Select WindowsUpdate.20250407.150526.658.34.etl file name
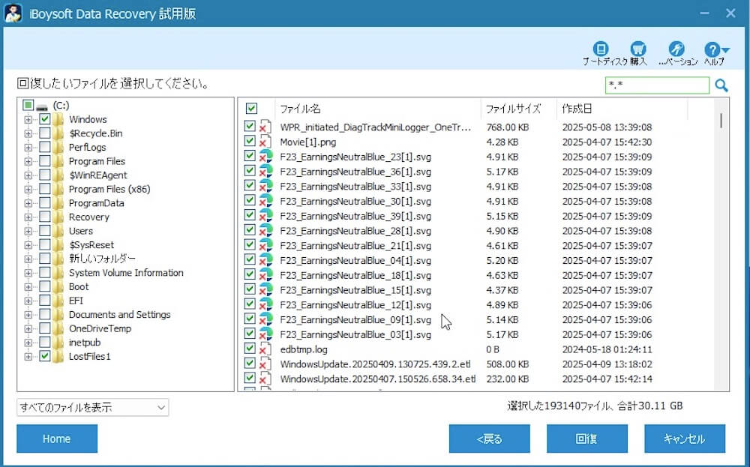The height and width of the screenshot is (467, 750). pos(378,379)
